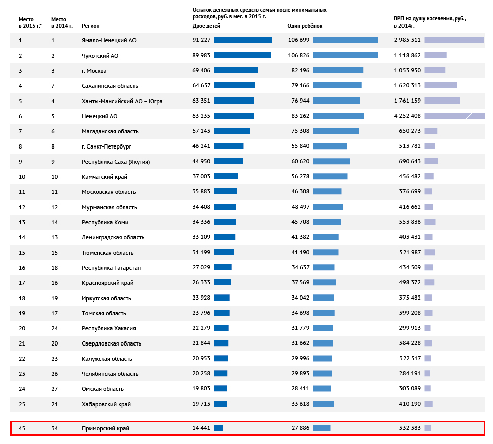Viewport: 493px width, 444px height.
Task: Click the "Один ребёнок" column header
Action: click(304, 26)
